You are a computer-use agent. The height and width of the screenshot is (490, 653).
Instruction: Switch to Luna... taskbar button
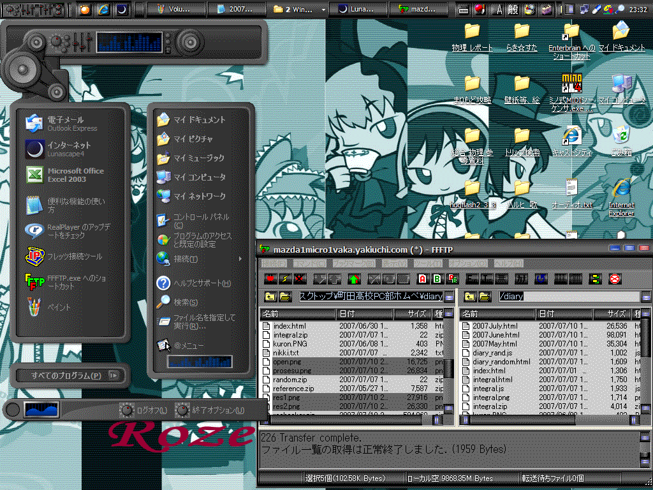click(357, 9)
